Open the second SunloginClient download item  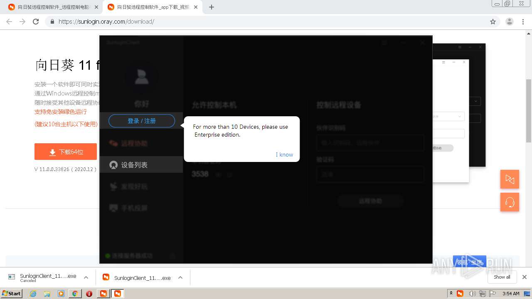tap(137, 277)
